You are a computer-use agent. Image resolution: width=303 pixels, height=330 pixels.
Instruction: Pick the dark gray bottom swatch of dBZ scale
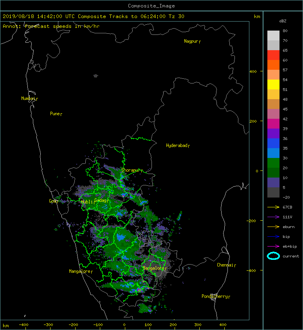(x=273, y=192)
